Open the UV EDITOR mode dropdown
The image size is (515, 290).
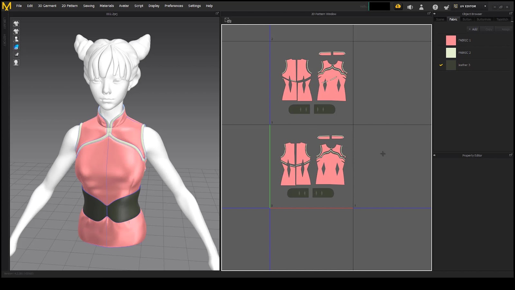click(x=485, y=6)
